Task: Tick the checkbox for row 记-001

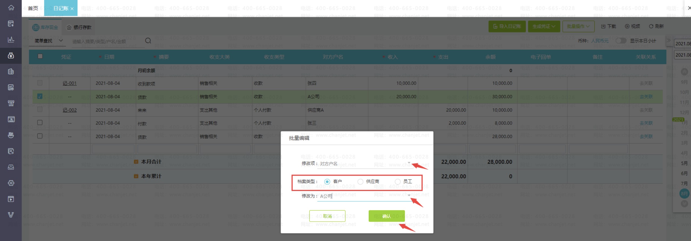Action: [40, 83]
